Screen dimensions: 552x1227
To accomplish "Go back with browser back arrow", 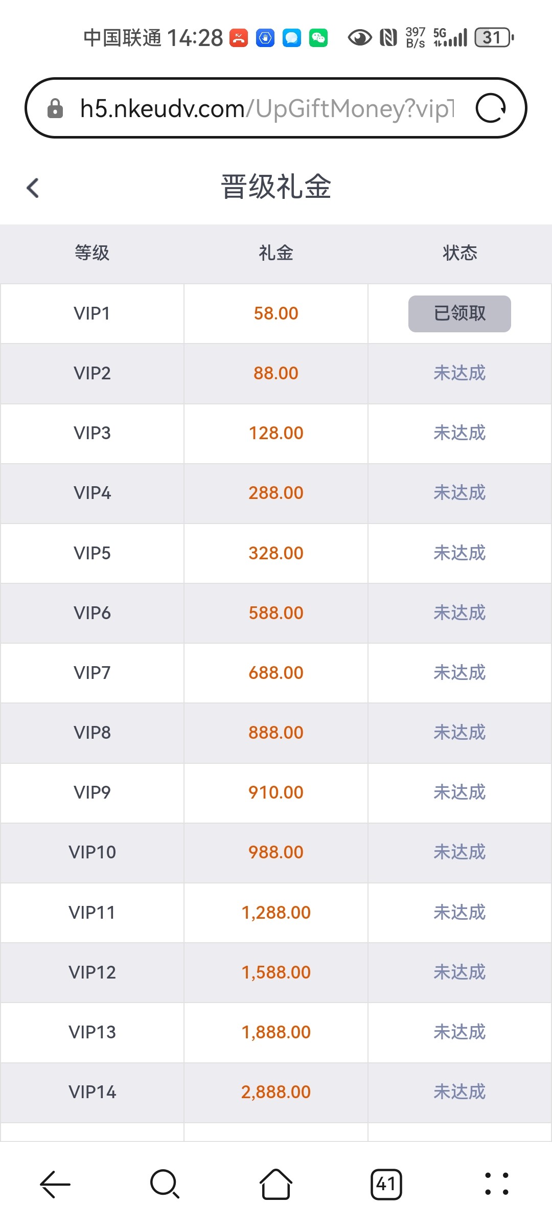I will pyautogui.click(x=55, y=1184).
